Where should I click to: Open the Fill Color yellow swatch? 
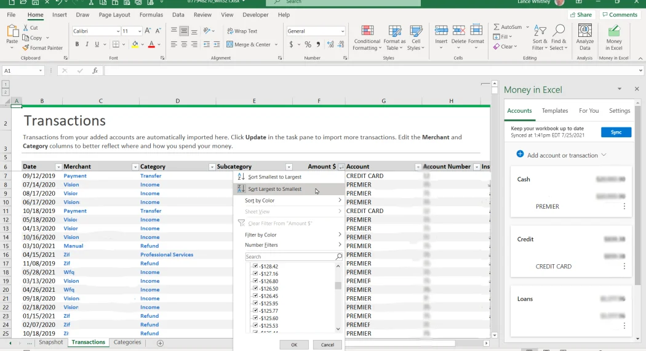tap(135, 44)
